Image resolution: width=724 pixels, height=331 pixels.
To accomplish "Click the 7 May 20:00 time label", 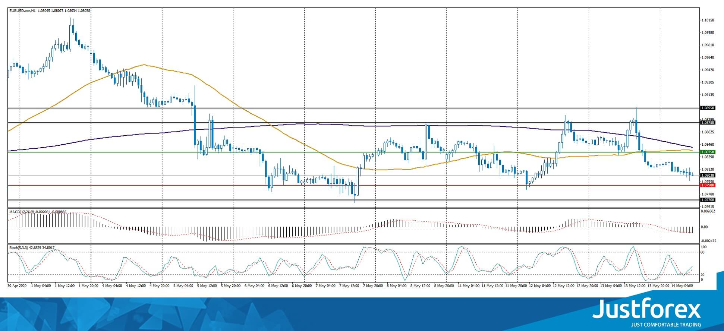I will tap(373, 286).
